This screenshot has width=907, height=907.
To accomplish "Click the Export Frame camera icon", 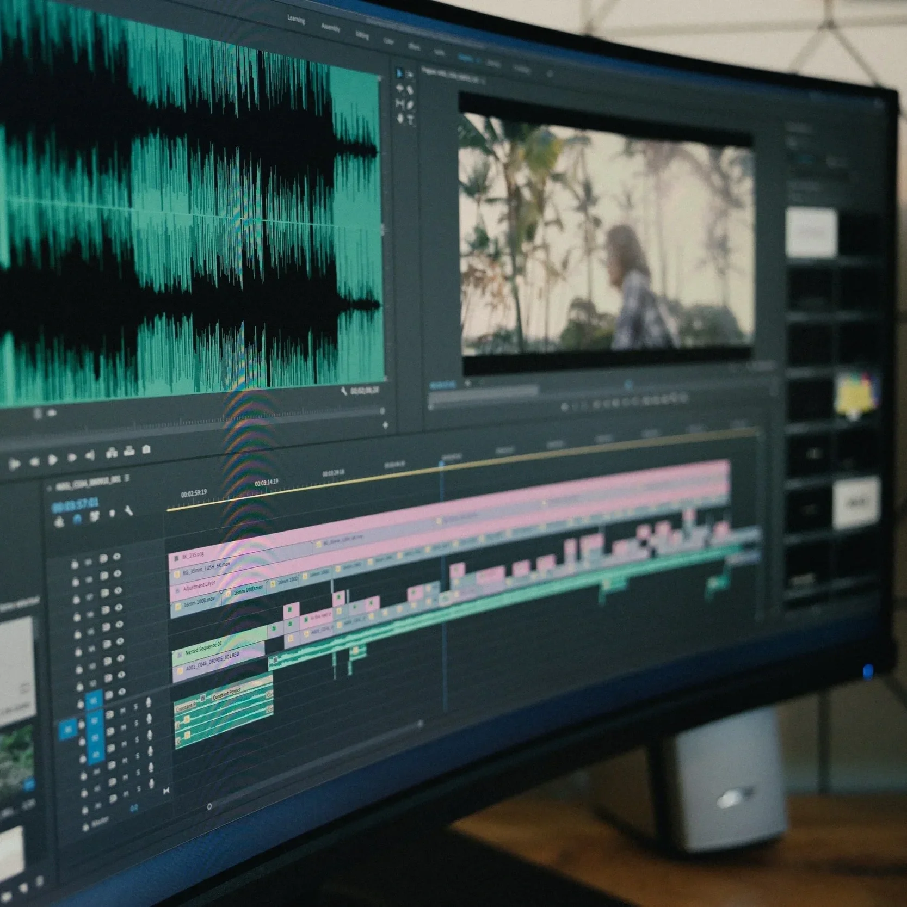I will point(146,449).
